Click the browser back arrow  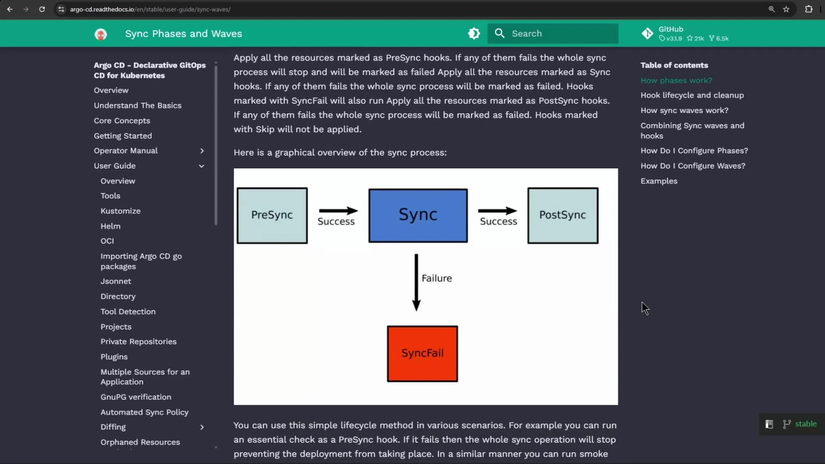[x=10, y=9]
